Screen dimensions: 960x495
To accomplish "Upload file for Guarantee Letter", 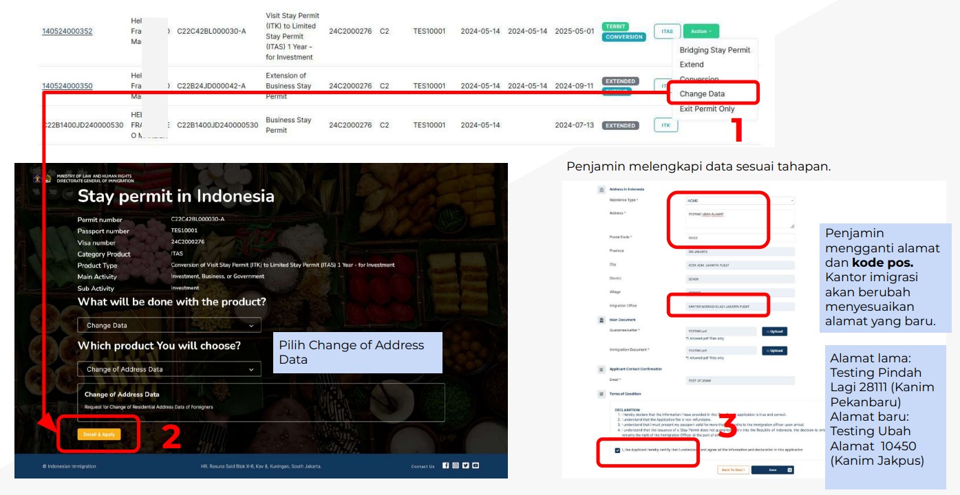I will pos(774,331).
